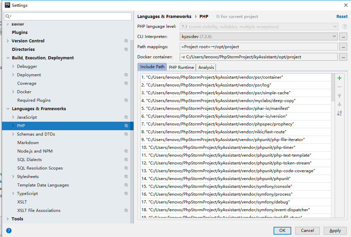Click project-level icon next to Stylesheets

point(126,176)
